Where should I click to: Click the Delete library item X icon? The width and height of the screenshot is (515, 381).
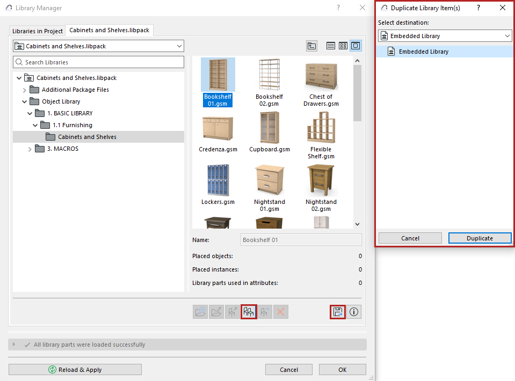280,312
